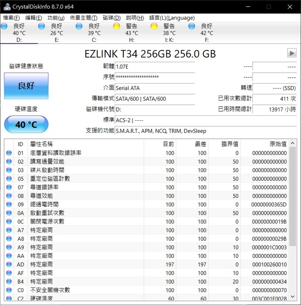Image resolution: width=301 pixels, height=305 pixels.
Task: Click the 40 °C temperature button
Action: pyautogui.click(x=26, y=125)
